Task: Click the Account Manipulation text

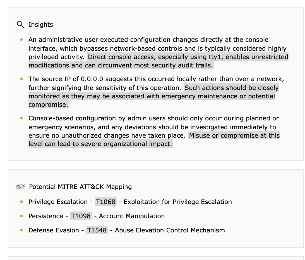Action: click(x=132, y=216)
